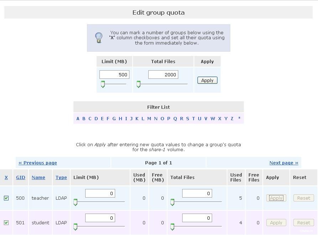The image size is (318, 235).
Task: Click the 'student' group name cell
Action: [x=40, y=223]
